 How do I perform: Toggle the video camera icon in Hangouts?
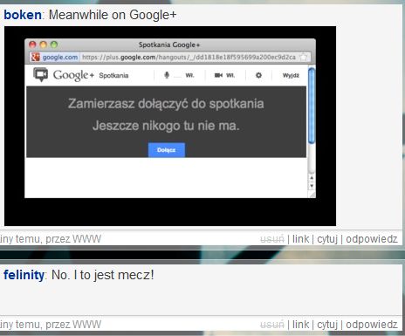[218, 75]
